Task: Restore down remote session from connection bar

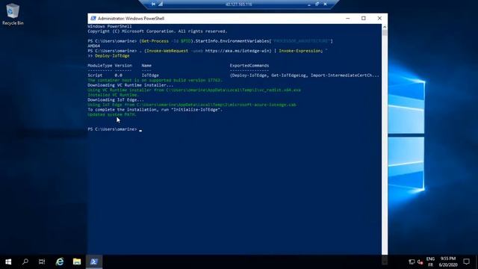Action: tap(317, 4)
